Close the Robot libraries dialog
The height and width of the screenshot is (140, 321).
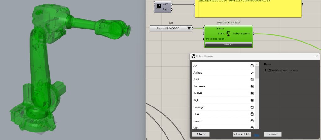click(x=317, y=56)
